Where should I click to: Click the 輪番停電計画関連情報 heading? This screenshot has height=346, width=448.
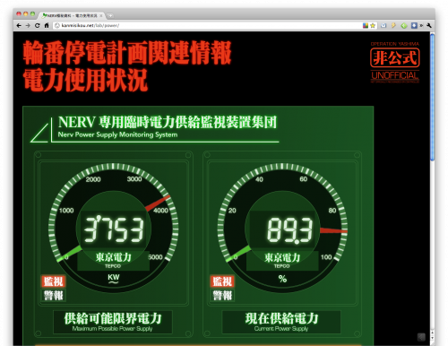(127, 53)
